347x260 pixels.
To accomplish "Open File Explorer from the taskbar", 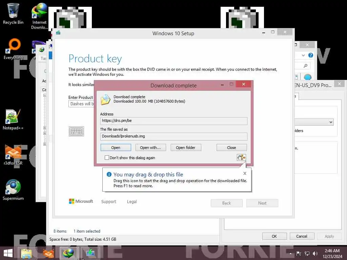I will pyautogui.click(x=26, y=253).
